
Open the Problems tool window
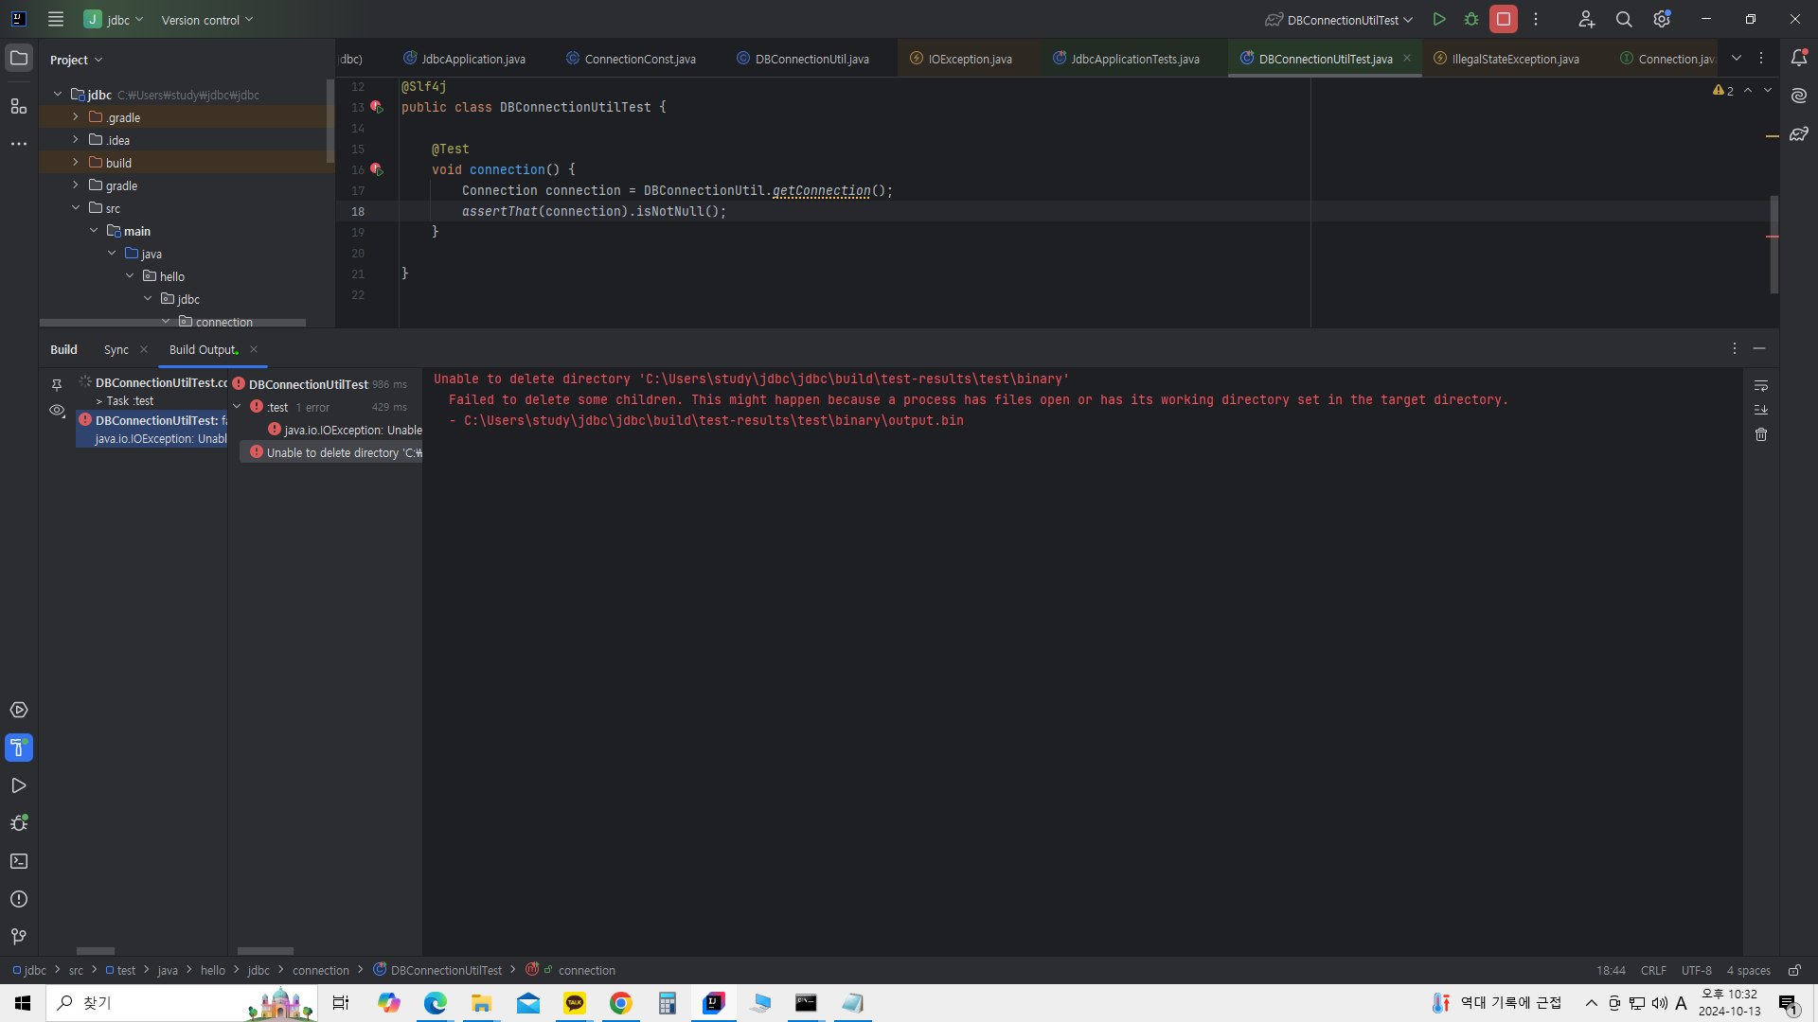coord(19,899)
